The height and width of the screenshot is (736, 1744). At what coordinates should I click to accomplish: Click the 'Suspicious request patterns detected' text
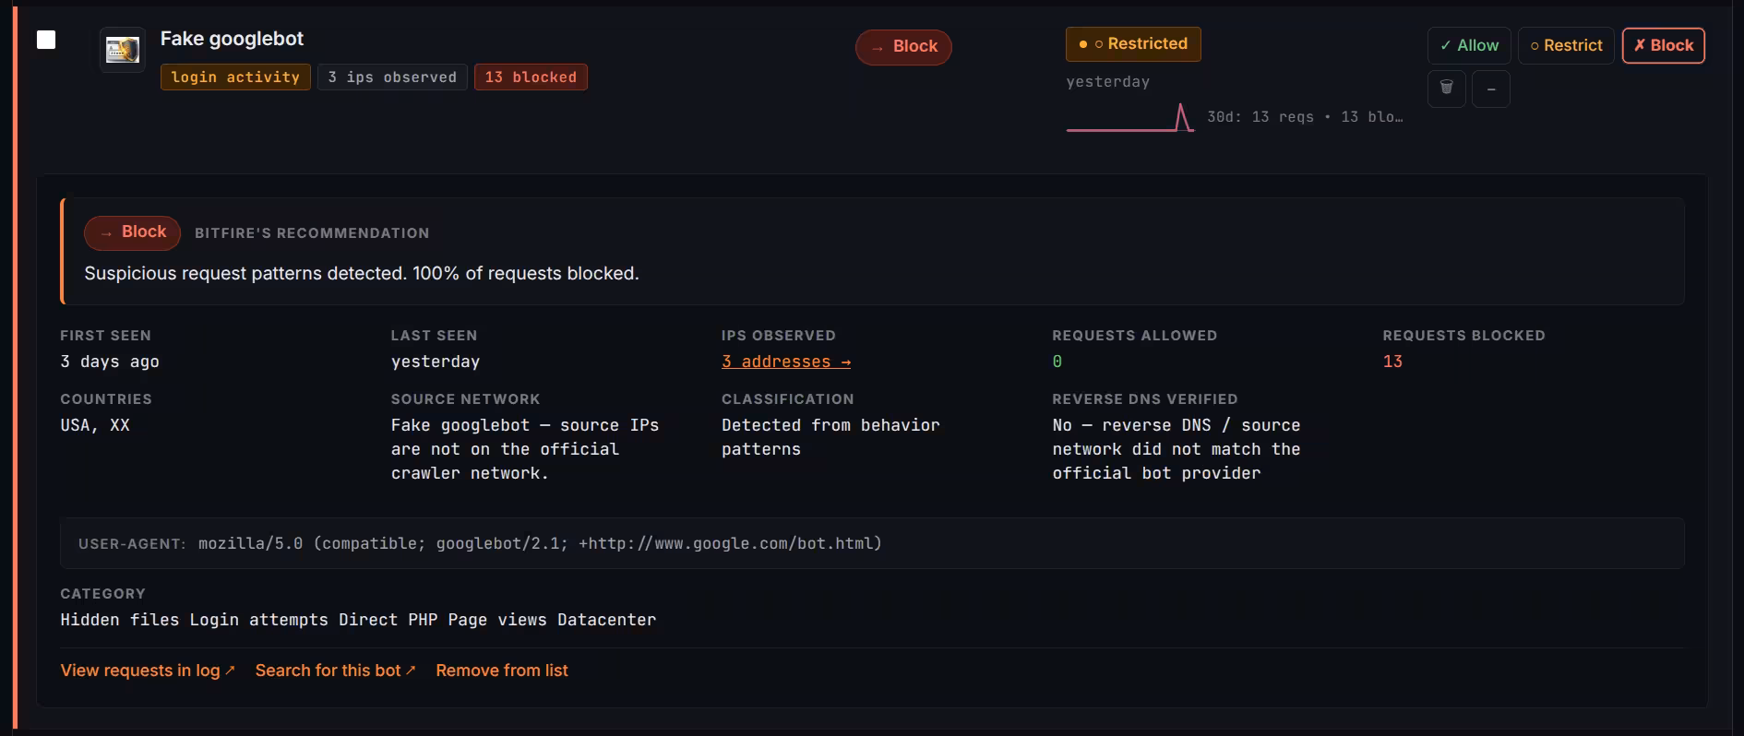362,274
